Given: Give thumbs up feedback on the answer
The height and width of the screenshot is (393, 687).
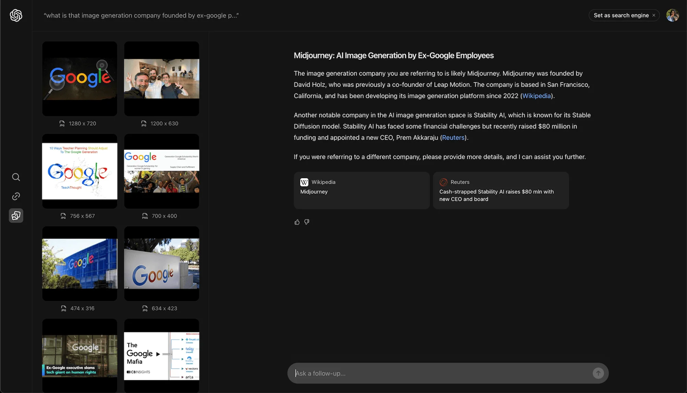Looking at the screenshot, I should pyautogui.click(x=297, y=222).
